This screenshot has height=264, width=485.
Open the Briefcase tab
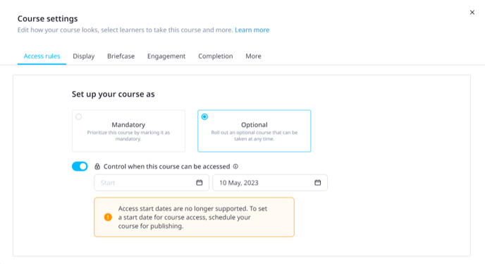click(121, 56)
